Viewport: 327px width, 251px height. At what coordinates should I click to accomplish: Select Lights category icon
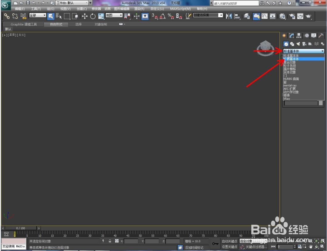click(298, 44)
